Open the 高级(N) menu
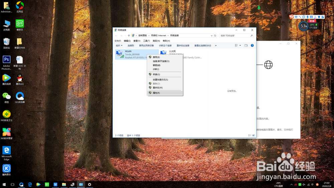The image size is (334, 188). point(156,41)
